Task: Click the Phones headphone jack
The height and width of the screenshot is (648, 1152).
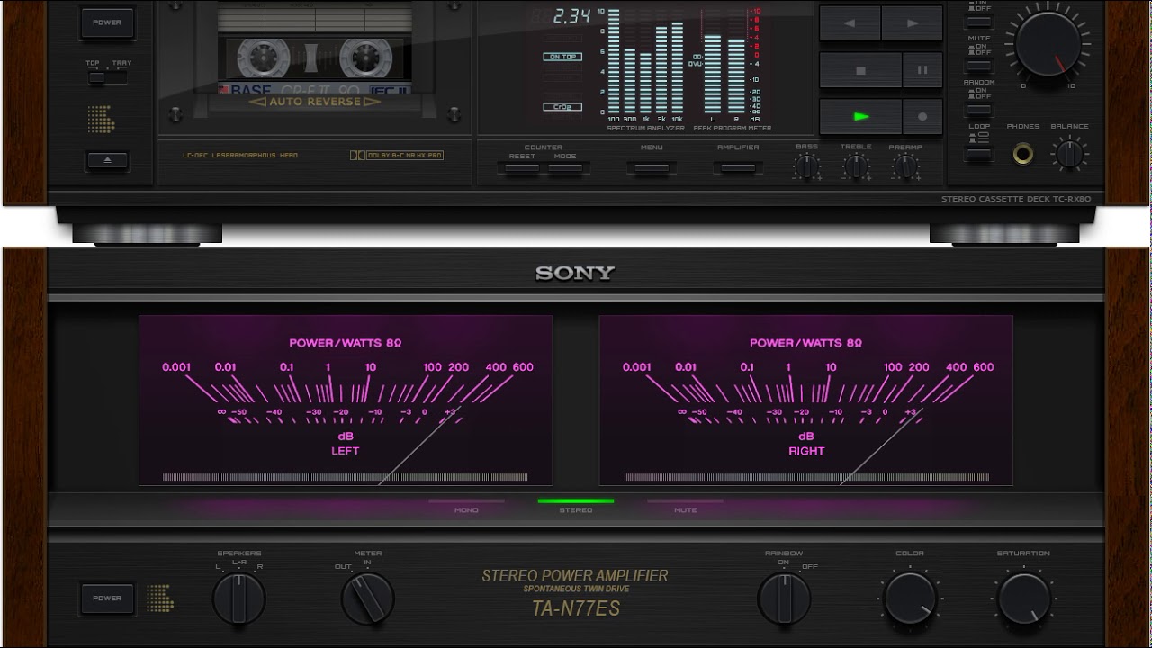Action: 1022,153
